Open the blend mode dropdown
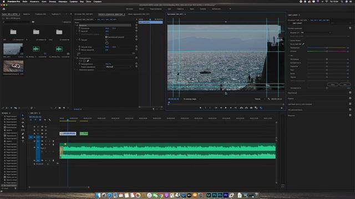This screenshot has height=199, width=355. click(x=119, y=67)
